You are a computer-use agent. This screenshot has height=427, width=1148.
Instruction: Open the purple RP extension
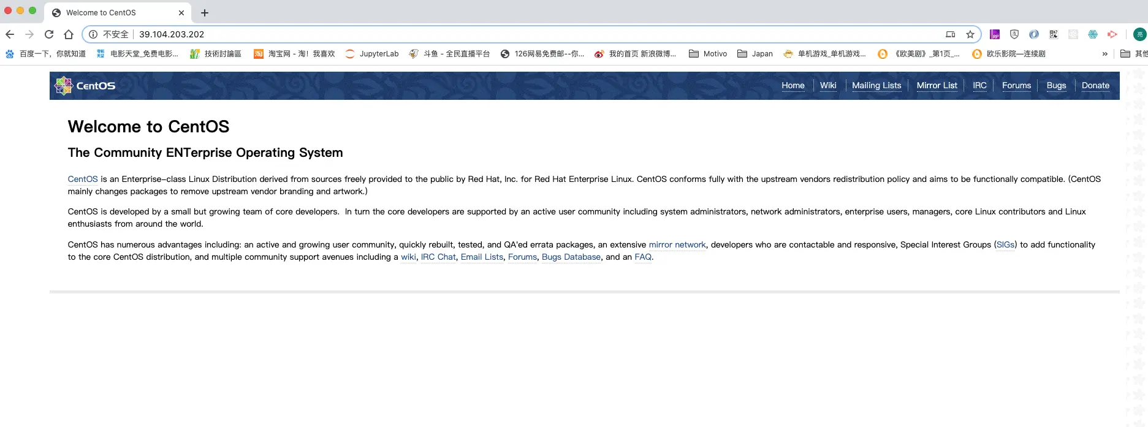click(x=995, y=34)
